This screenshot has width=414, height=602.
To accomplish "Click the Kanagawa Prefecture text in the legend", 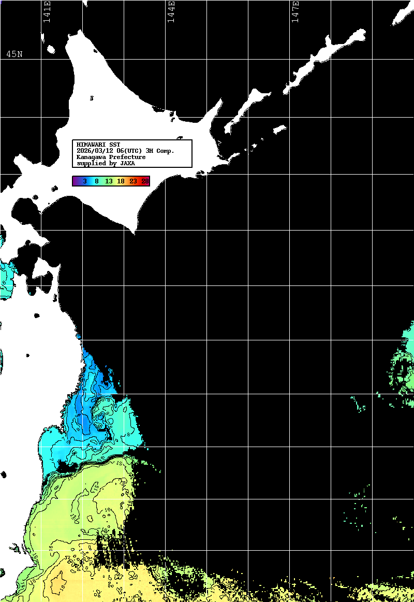I will [111, 157].
